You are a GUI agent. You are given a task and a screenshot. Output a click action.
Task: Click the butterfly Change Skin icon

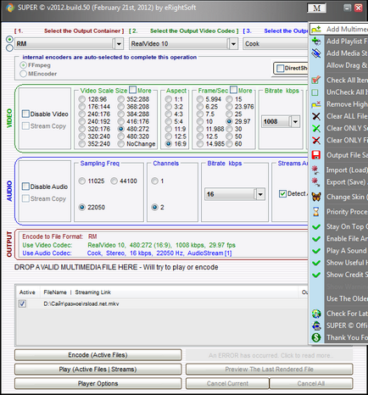316,197
